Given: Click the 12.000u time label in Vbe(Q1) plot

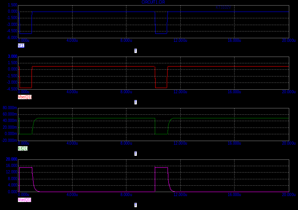Looking at the screenshot, I should (x=180, y=92).
